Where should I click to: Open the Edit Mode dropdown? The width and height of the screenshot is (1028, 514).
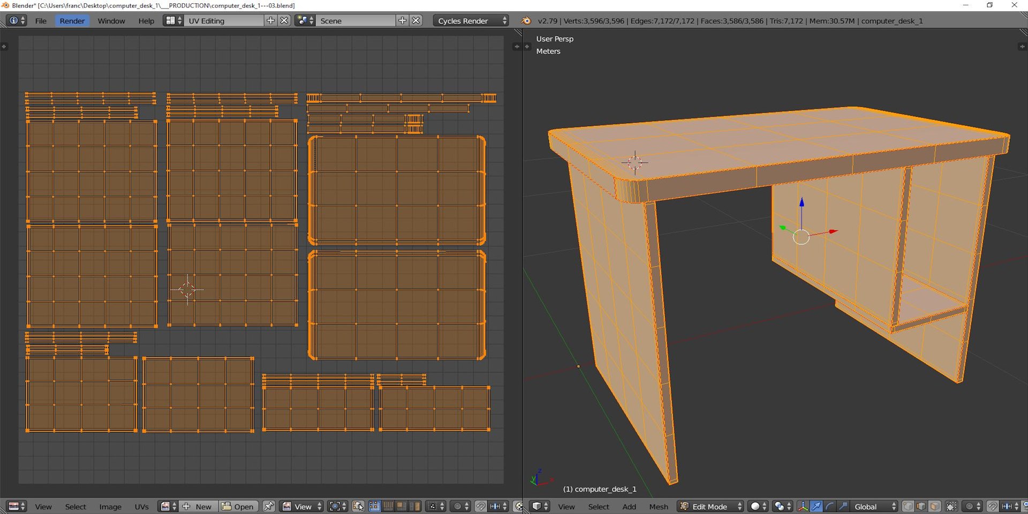click(x=710, y=506)
